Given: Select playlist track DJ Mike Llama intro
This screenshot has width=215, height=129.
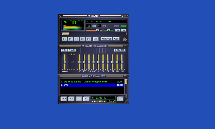Looking at the screenshot, I should pyautogui.click(x=92, y=82).
